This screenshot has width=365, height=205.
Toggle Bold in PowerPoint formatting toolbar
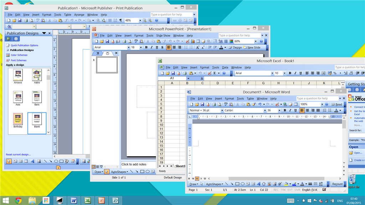pyautogui.click(x=146, y=47)
